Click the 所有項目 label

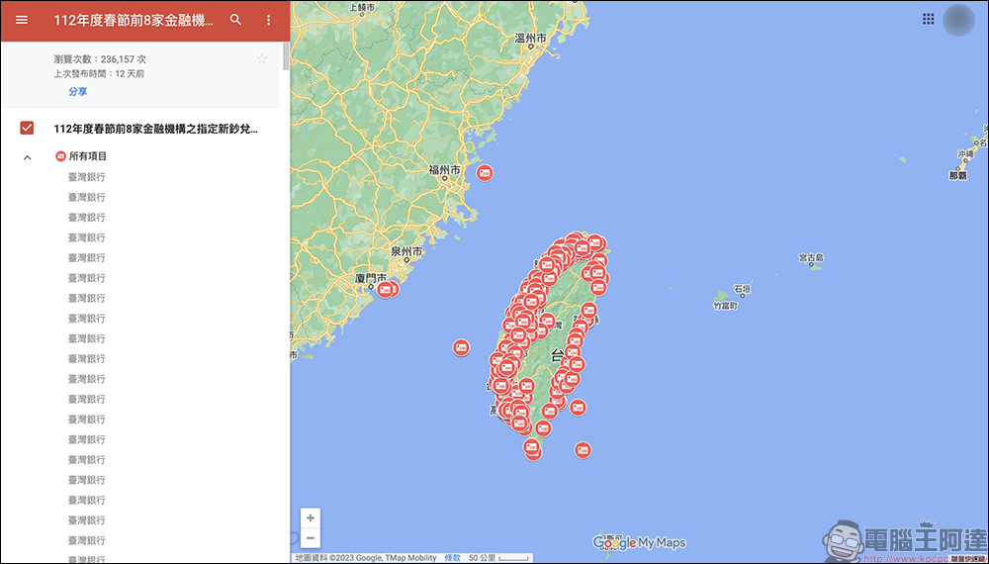pos(88,155)
